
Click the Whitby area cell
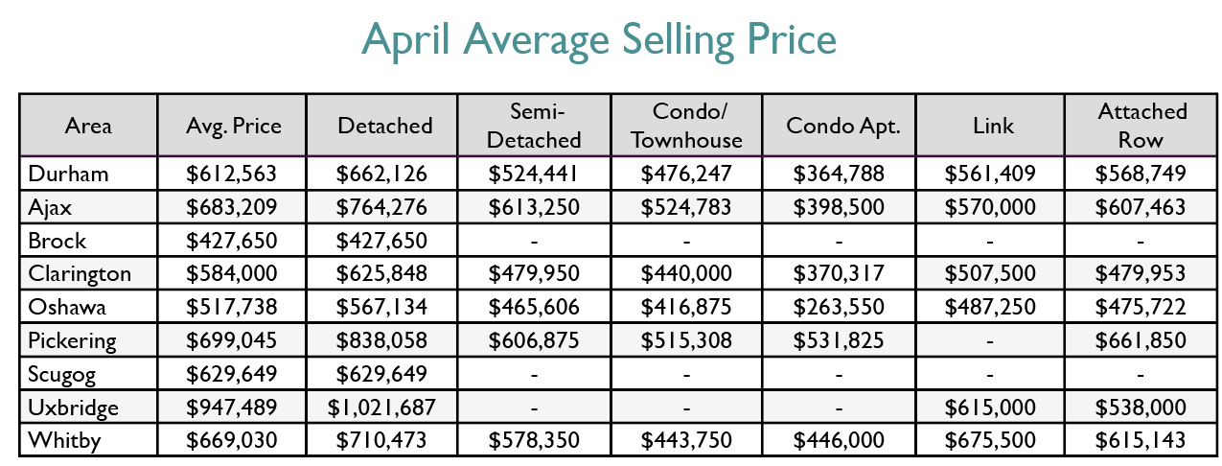(x=63, y=440)
